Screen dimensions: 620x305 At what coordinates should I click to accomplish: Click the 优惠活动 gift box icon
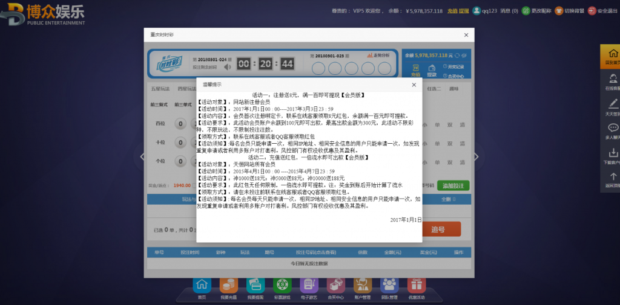click(x=416, y=286)
